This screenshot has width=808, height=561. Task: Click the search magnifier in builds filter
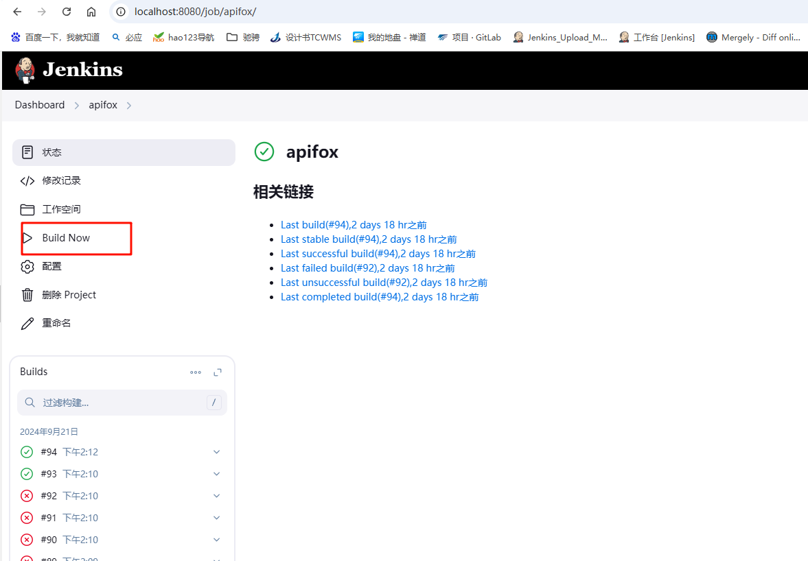[x=30, y=403]
